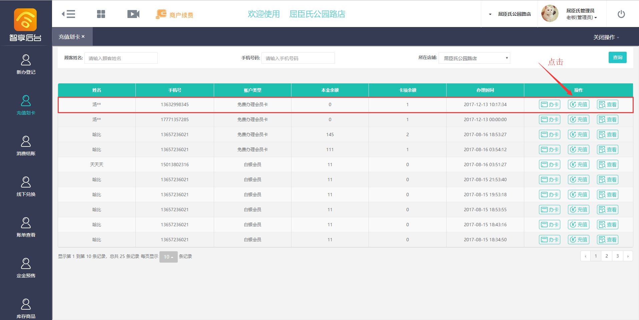
Task: Click 充值 for phone 13632998345
Action: tap(579, 104)
